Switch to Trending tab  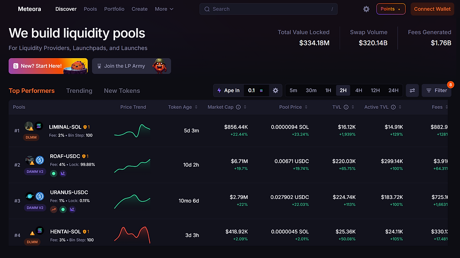coord(79,91)
